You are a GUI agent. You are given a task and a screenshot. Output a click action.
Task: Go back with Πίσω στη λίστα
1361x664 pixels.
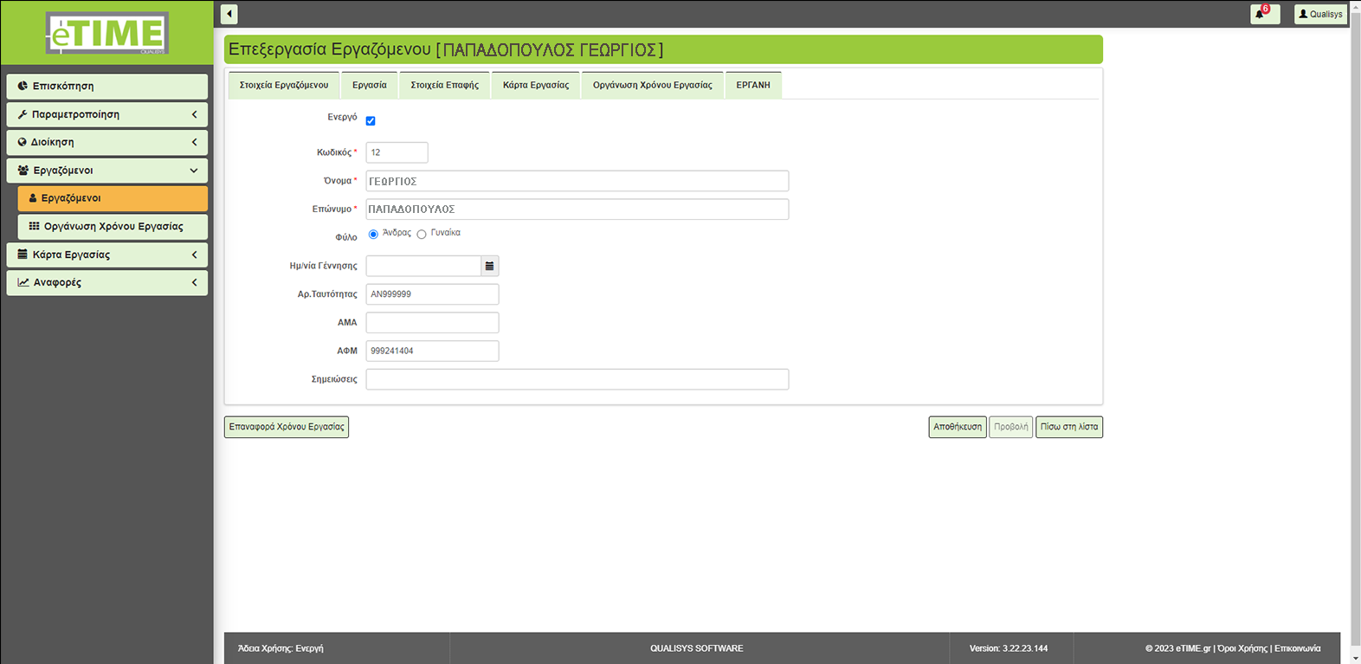pos(1069,427)
